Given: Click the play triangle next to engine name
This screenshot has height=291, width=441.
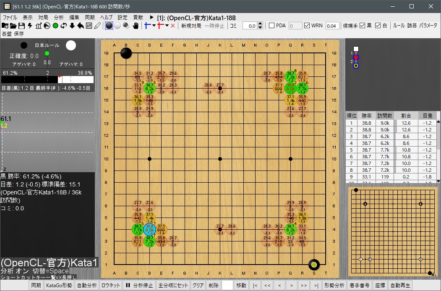Looking at the screenshot, I should pos(151,18).
